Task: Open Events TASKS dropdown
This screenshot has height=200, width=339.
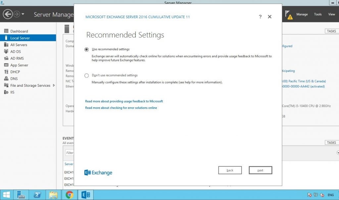Action: point(332,142)
